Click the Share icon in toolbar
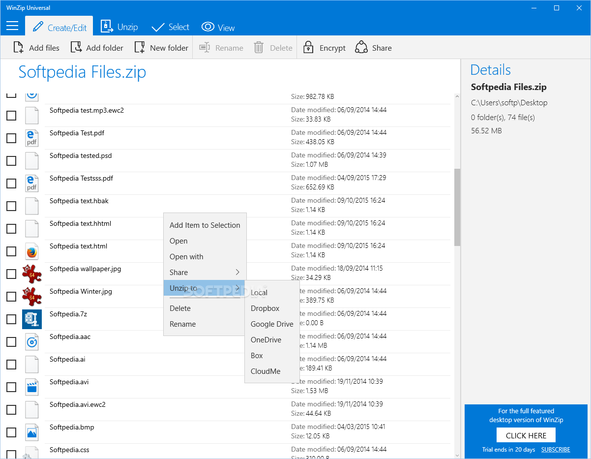 click(x=361, y=47)
